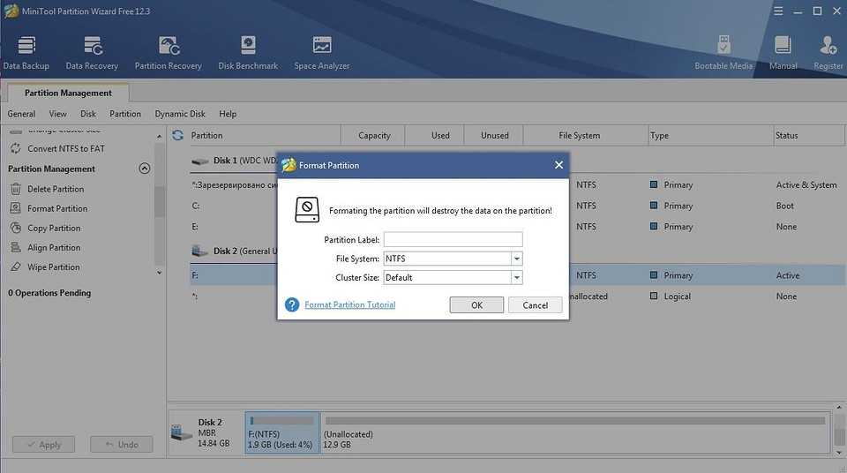847x473 pixels.
Task: Select Wipe Partition in sidebar
Action: coord(53,267)
